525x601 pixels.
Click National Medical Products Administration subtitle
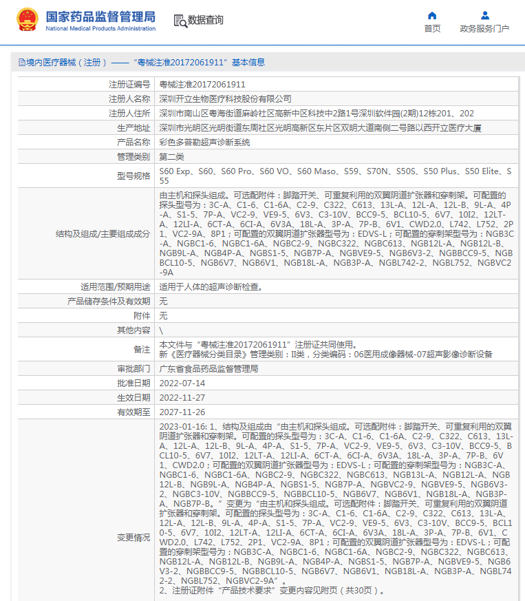pyautogui.click(x=100, y=28)
